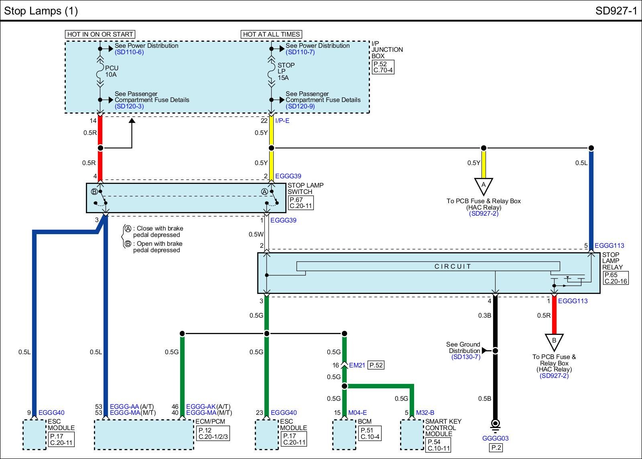Click the triangle B connector symbol
The height and width of the screenshot is (459, 642).
[554, 342]
